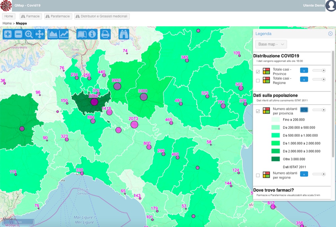Click the Oltre 3.000.000 color swatch
This screenshot has width=336, height=227.
276,159
